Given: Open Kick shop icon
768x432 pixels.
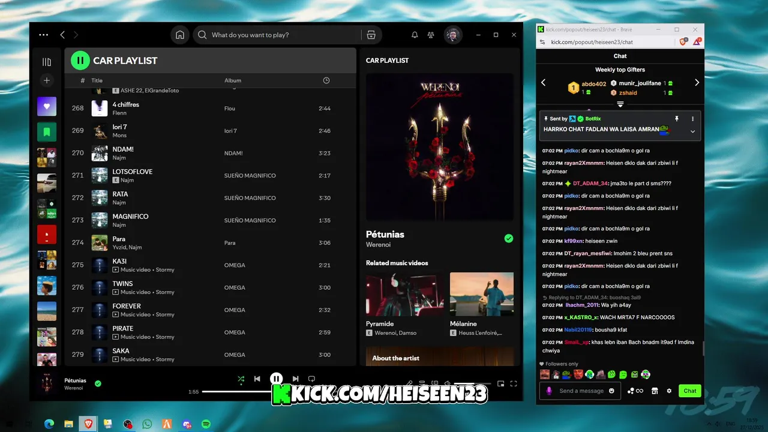Looking at the screenshot, I should click(x=655, y=391).
